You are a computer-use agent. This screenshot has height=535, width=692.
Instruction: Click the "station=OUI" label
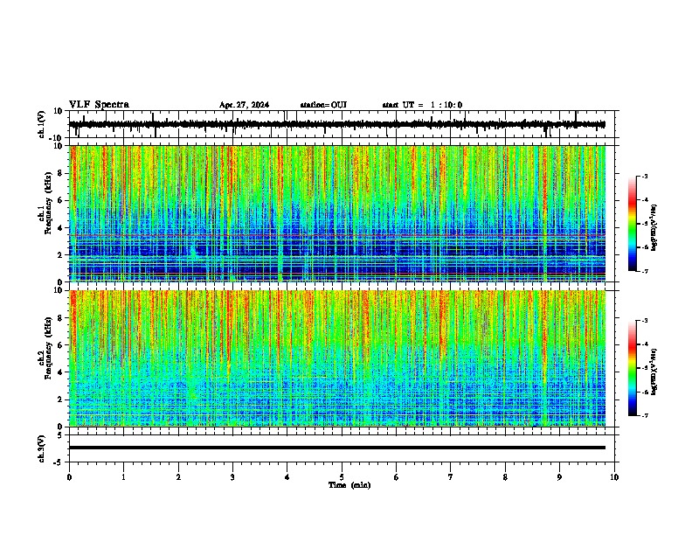[x=323, y=105]
